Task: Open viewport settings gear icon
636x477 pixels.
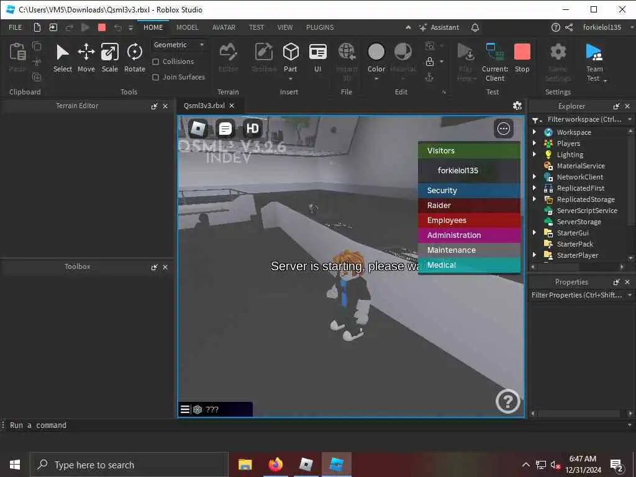Action: pos(517,106)
